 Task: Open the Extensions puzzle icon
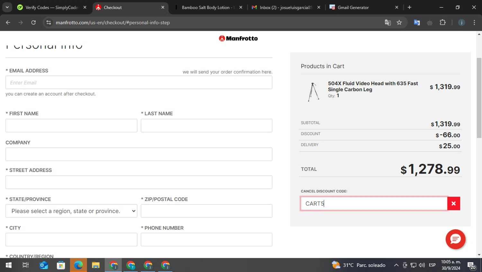click(442, 22)
